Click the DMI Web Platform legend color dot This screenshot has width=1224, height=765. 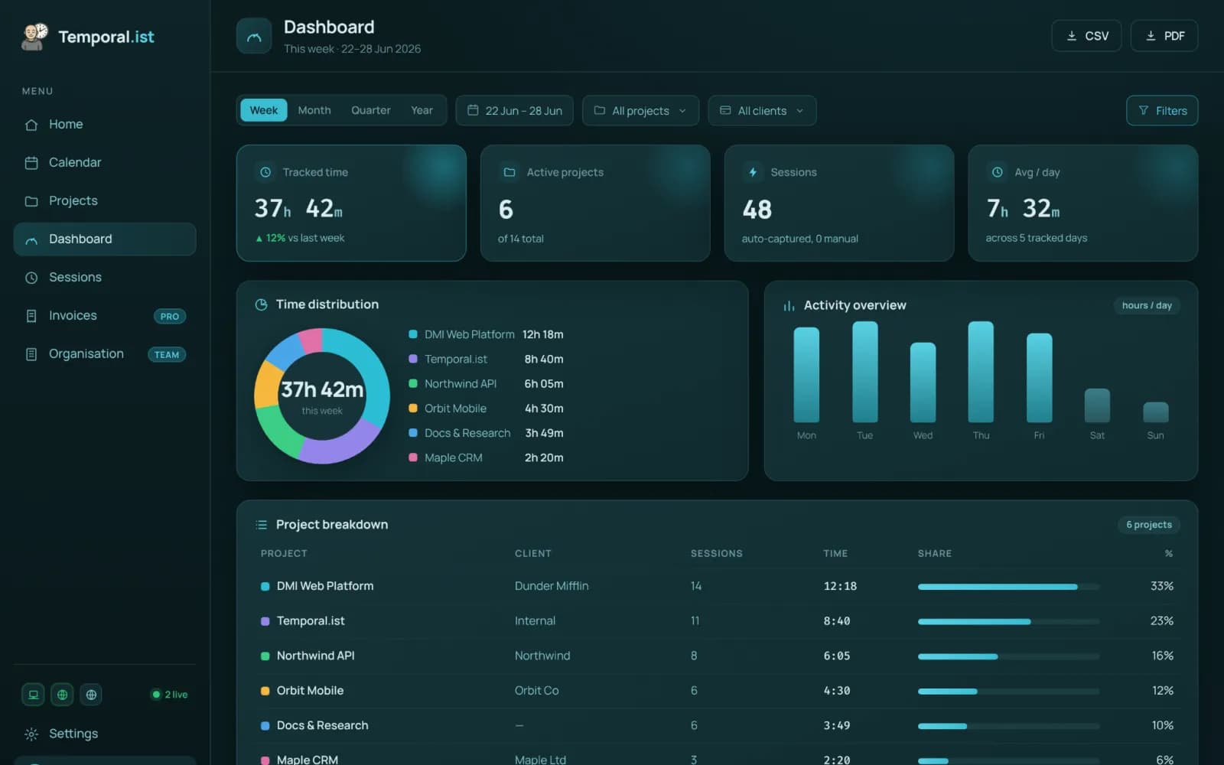point(413,334)
